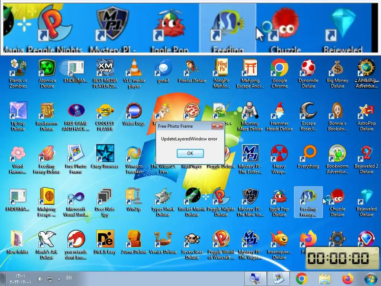This screenshot has width=381, height=286.
Task: Click the Crazy Browser icon
Action: (105, 157)
